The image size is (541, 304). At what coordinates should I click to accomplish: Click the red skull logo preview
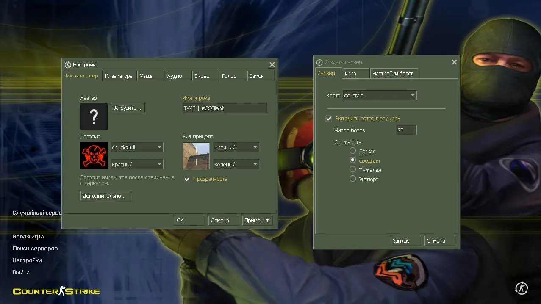[x=94, y=156]
